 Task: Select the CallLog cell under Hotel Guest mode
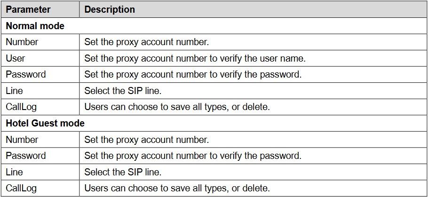coord(21,189)
